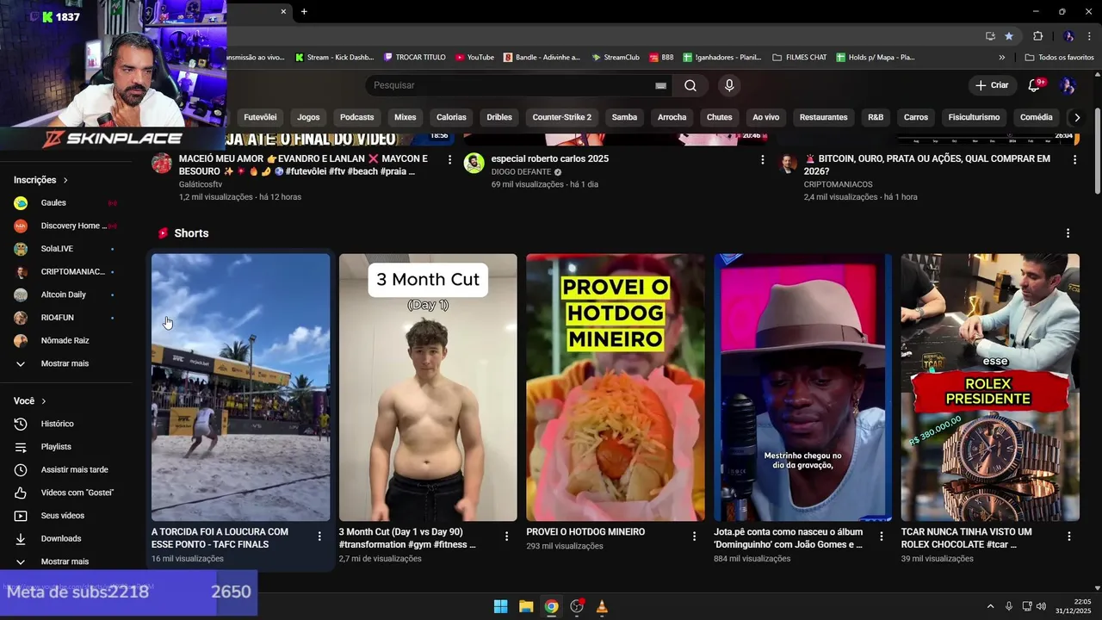Image resolution: width=1102 pixels, height=620 pixels.
Task: Expand Mostrar mais under Inscrições
Action: click(x=65, y=363)
